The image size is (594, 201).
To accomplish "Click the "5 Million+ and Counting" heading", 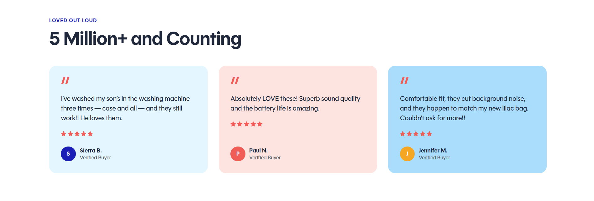I will (145, 39).
